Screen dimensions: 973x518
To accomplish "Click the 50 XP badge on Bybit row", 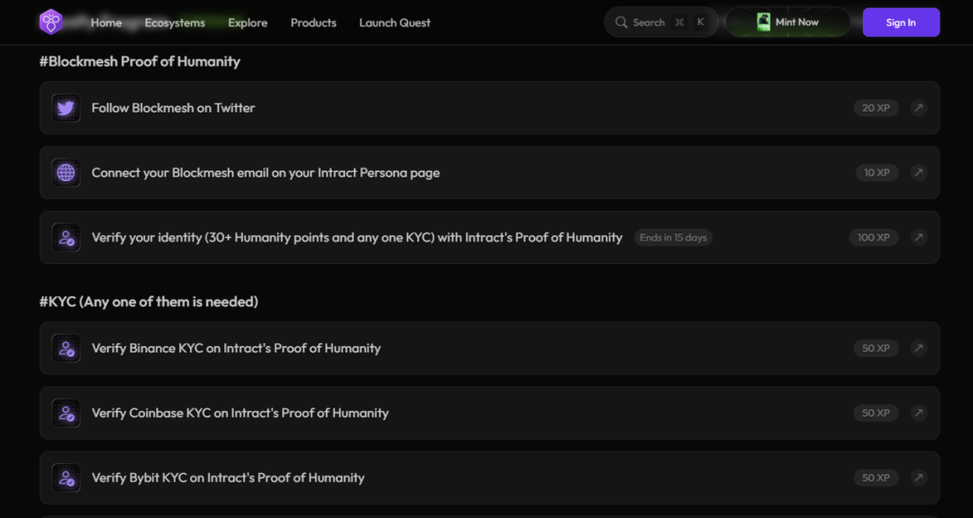I will pos(877,477).
